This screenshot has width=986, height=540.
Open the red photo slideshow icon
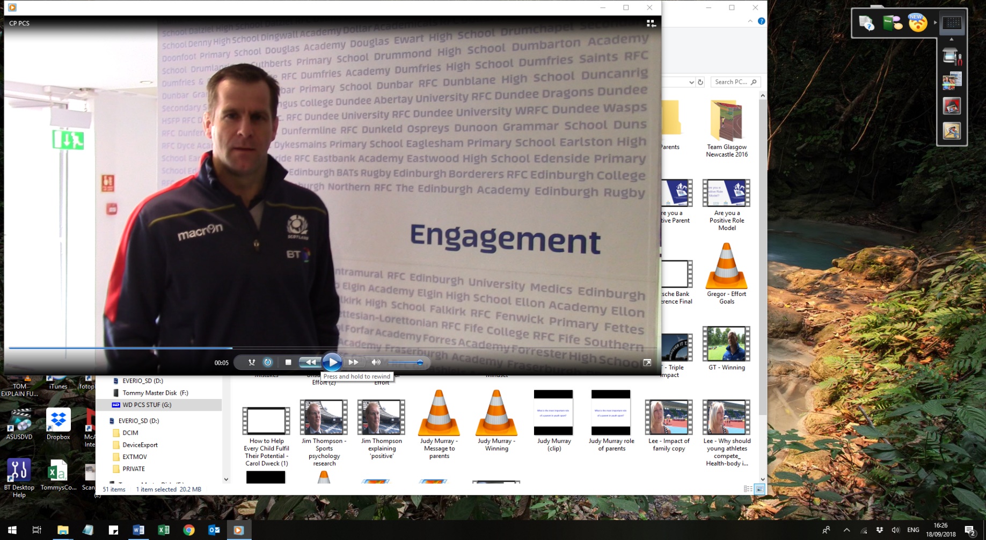click(952, 106)
